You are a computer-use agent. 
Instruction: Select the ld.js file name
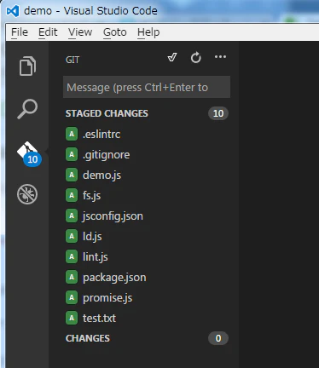pyautogui.click(x=92, y=237)
